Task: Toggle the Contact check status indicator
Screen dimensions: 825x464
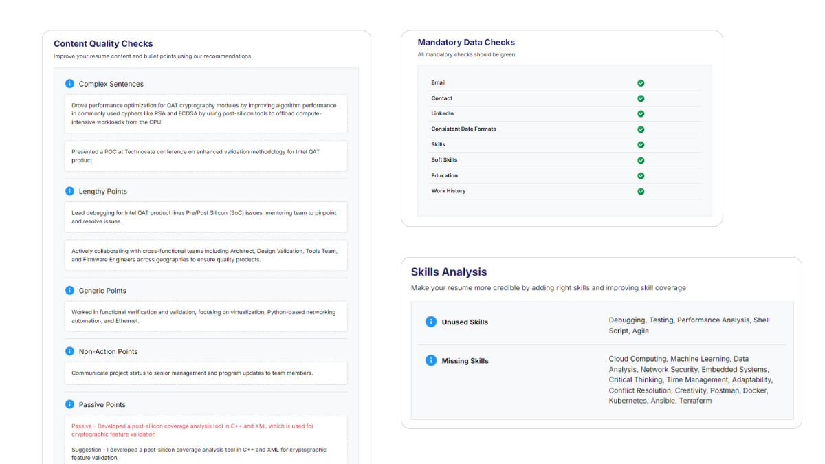Action: tap(641, 98)
